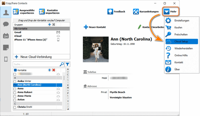Viewport: 200px width, 116px height.
Task: Click the blurred Mobil phone number
Action: [x=119, y=78]
